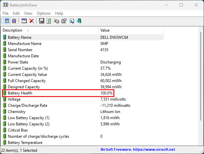This screenshot has width=204, height=154.
Task: Open the File menu
Action: (6, 13)
